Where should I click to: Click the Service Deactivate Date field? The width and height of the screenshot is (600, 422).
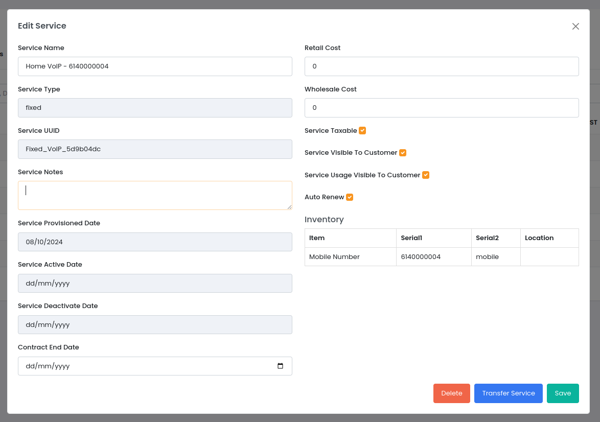point(155,324)
